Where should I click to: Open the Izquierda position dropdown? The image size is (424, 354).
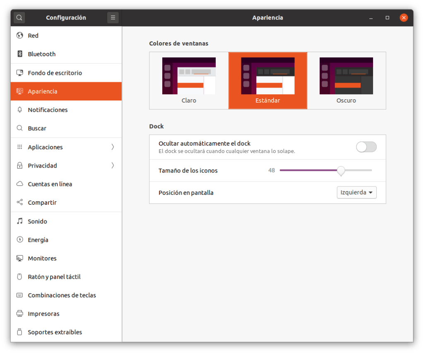(357, 193)
